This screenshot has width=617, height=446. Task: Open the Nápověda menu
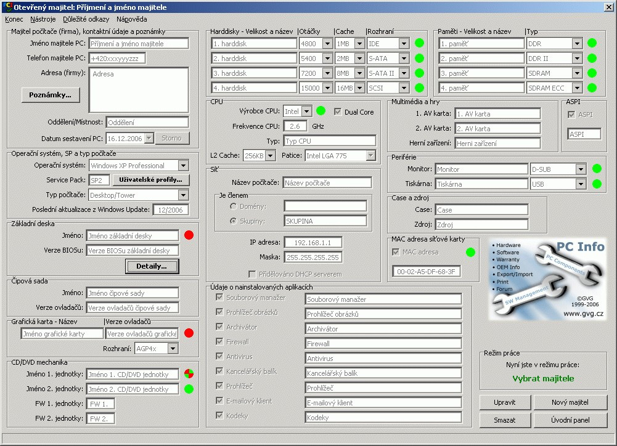pyautogui.click(x=132, y=19)
